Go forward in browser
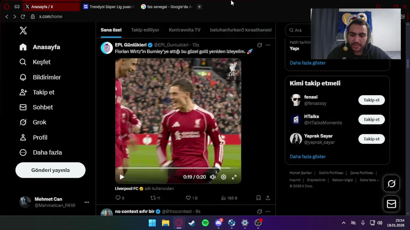410x230 pixels. click(x=14, y=17)
